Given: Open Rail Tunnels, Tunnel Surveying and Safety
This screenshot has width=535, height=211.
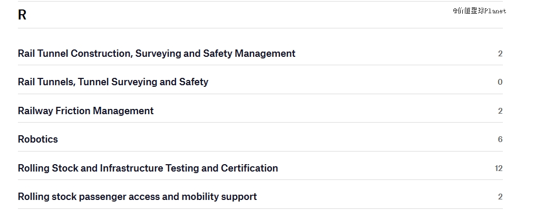Looking at the screenshot, I should pyautogui.click(x=113, y=82).
